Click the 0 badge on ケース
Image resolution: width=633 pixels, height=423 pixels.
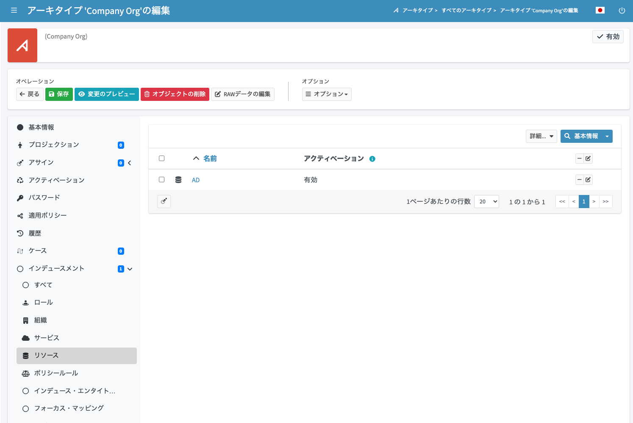pyautogui.click(x=121, y=251)
